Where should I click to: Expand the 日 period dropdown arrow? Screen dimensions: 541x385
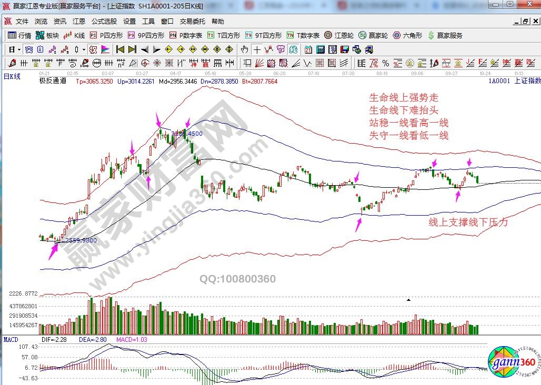pyautogui.click(x=19, y=49)
